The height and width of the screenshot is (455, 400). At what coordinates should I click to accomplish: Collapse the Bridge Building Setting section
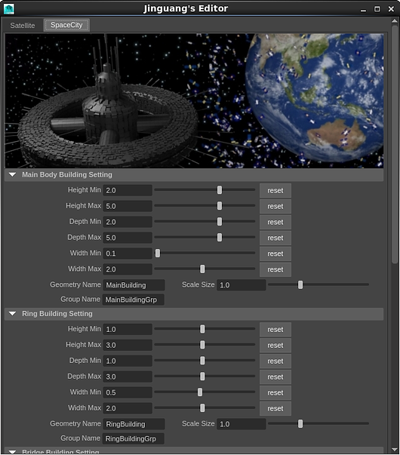pos(12,452)
